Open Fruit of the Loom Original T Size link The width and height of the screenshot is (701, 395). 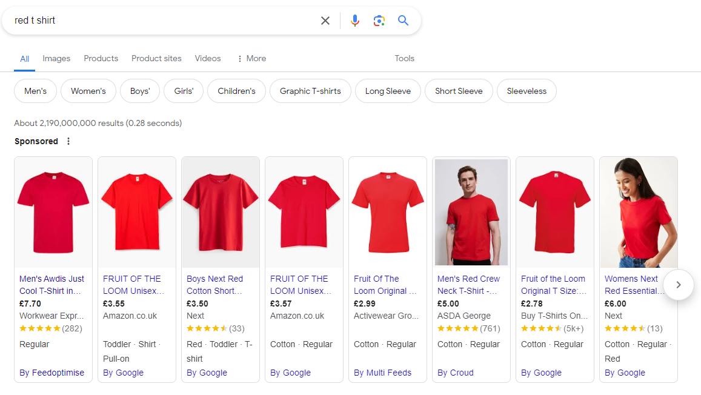click(554, 285)
